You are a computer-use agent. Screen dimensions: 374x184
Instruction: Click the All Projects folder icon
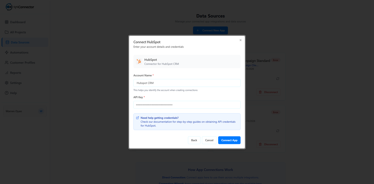(x=7, y=32)
